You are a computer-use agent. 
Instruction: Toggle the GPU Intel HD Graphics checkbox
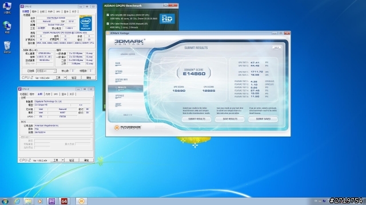pyautogui.click(x=108, y=15)
